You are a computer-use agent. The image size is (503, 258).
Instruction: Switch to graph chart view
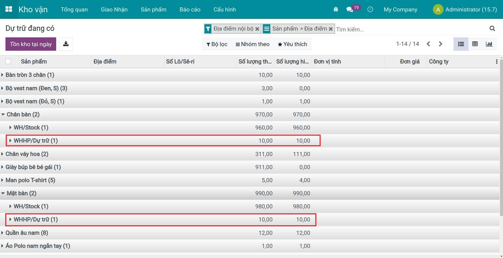(489, 44)
